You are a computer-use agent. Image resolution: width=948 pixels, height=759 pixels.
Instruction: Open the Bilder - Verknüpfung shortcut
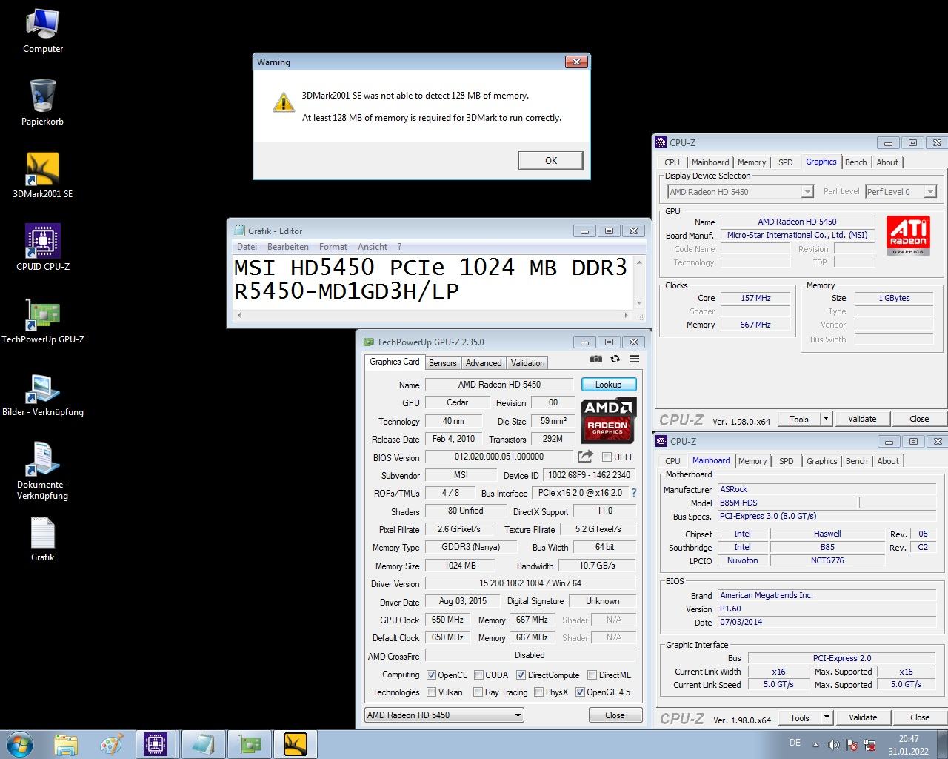pos(43,393)
